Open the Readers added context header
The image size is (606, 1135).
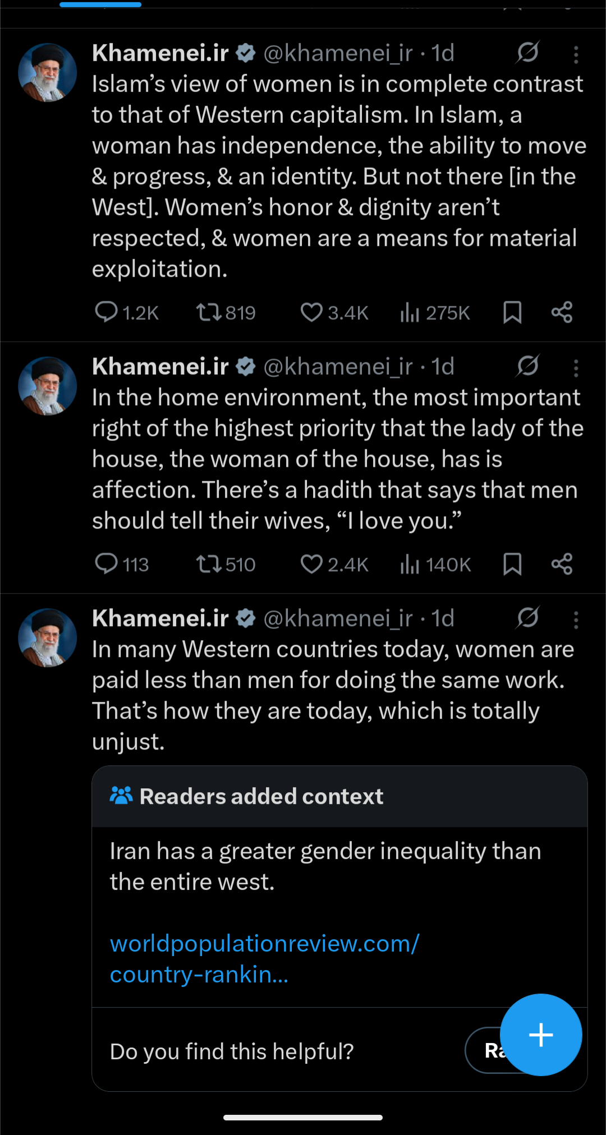coord(261,797)
